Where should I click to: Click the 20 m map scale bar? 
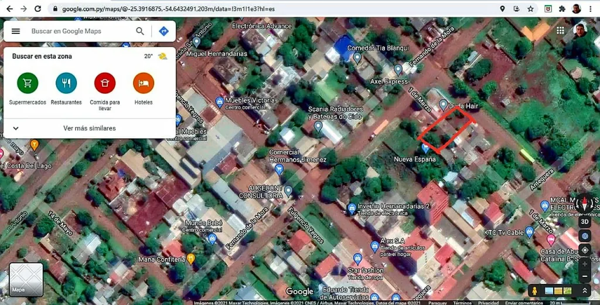click(570, 303)
